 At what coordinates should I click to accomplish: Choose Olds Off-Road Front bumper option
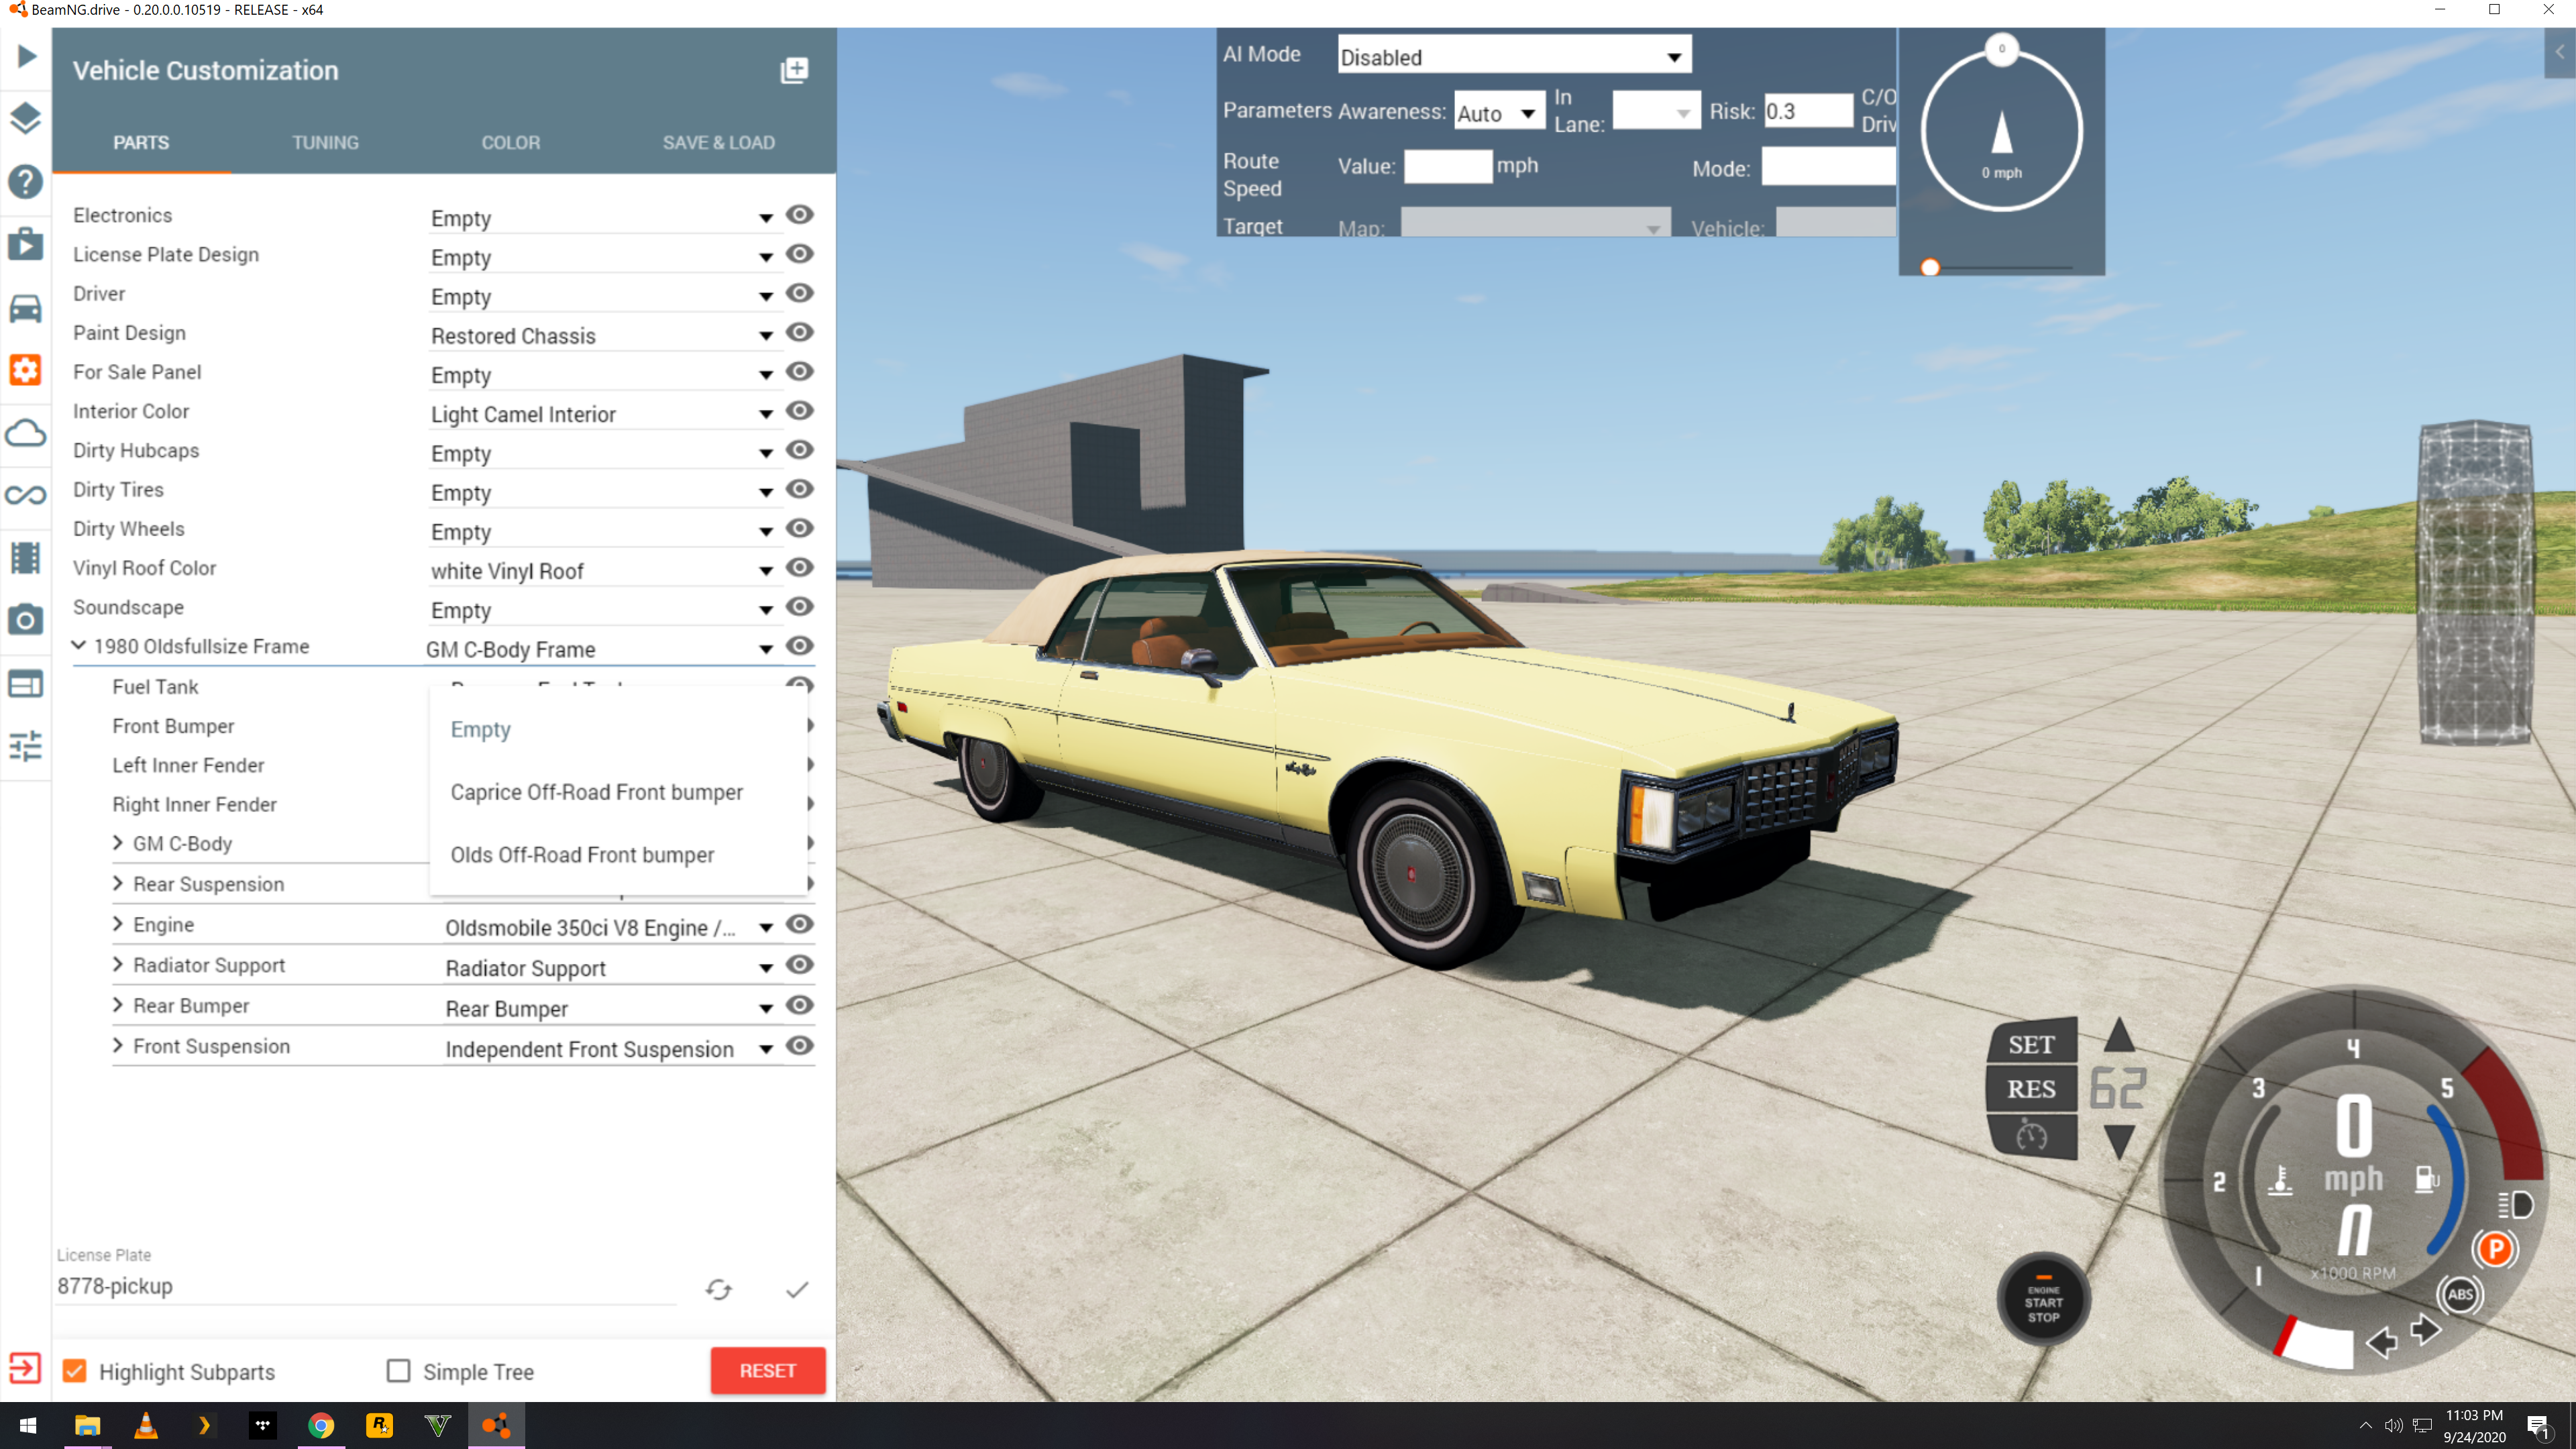618,855
